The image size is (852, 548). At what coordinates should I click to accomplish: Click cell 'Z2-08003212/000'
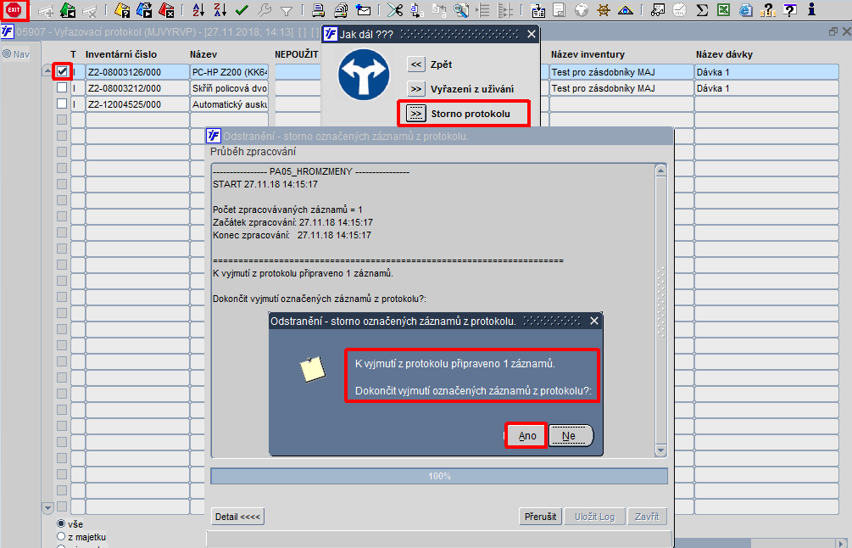(x=137, y=88)
